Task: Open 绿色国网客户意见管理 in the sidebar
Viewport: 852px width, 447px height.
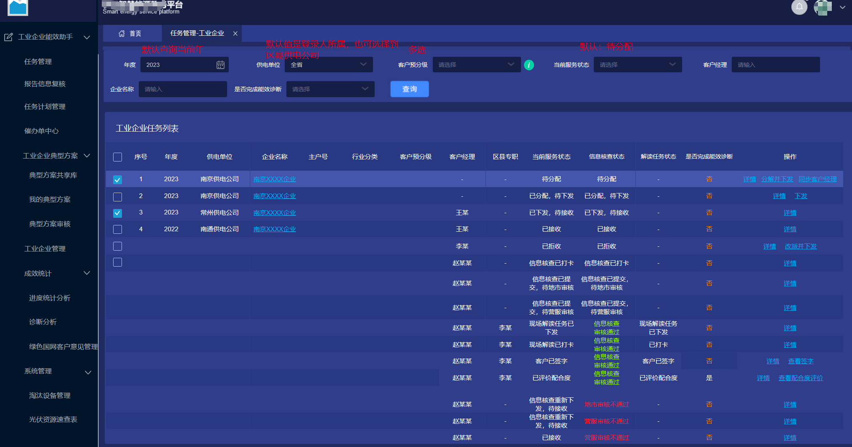Action: point(63,347)
